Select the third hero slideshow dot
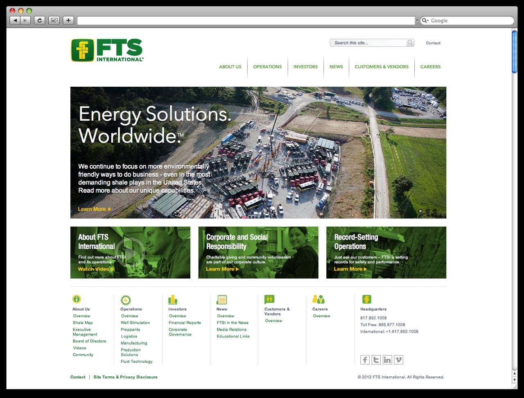 coord(435,211)
